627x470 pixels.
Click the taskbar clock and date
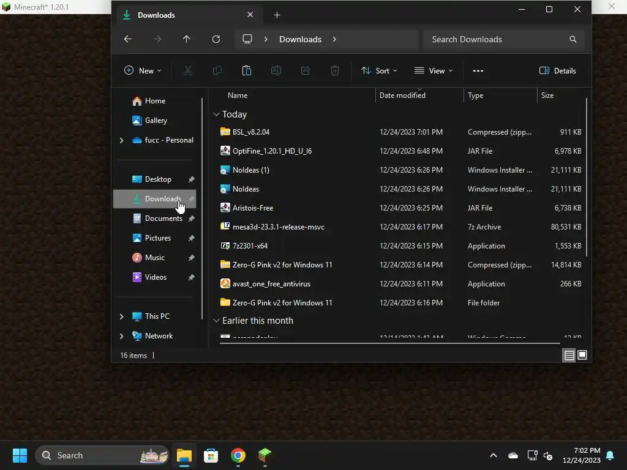click(x=582, y=455)
